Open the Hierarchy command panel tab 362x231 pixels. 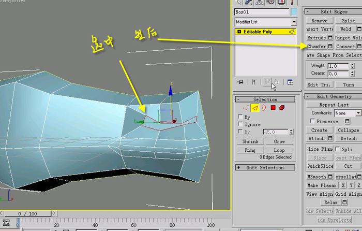(x=260, y=2)
